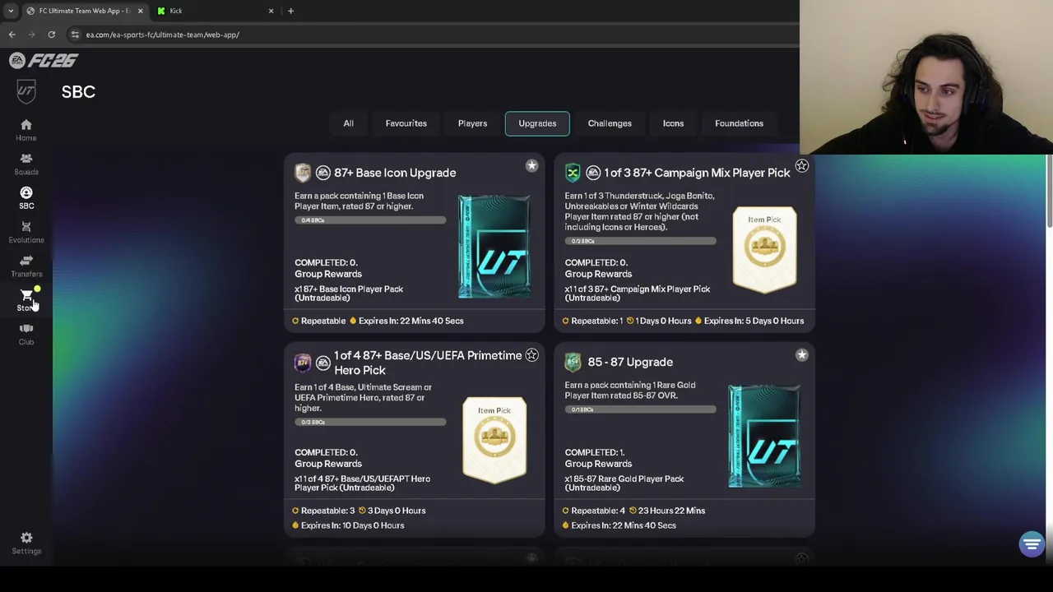Screen dimensions: 1053x592
Task: Select the FC Ultimate Team Web App tab
Action: (84, 11)
